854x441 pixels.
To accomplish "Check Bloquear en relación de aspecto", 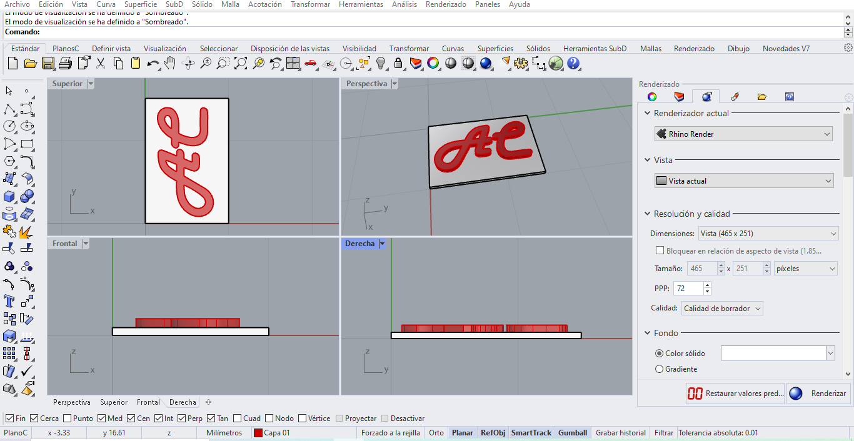I will pyautogui.click(x=660, y=250).
